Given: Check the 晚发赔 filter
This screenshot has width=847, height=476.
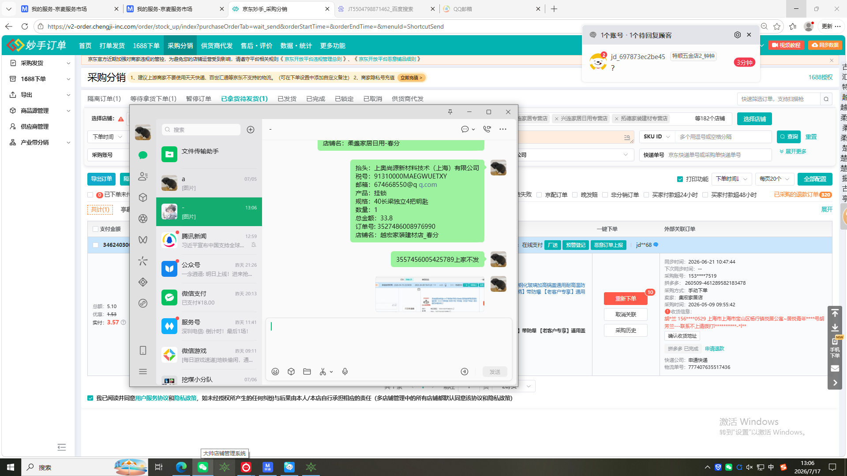Looking at the screenshot, I should (x=575, y=195).
